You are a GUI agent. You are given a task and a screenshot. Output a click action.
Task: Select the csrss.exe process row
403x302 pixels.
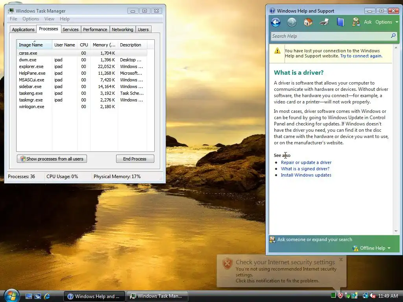point(82,53)
